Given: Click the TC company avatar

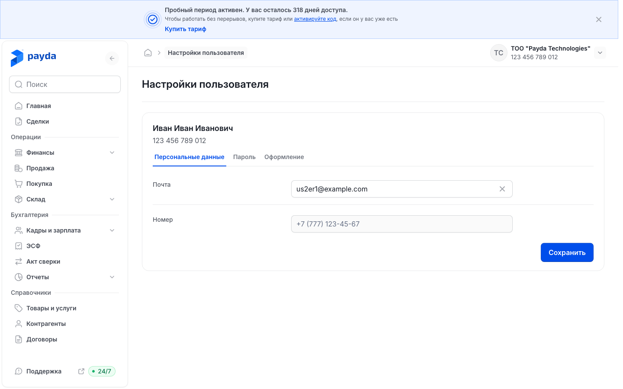Looking at the screenshot, I should click(499, 53).
